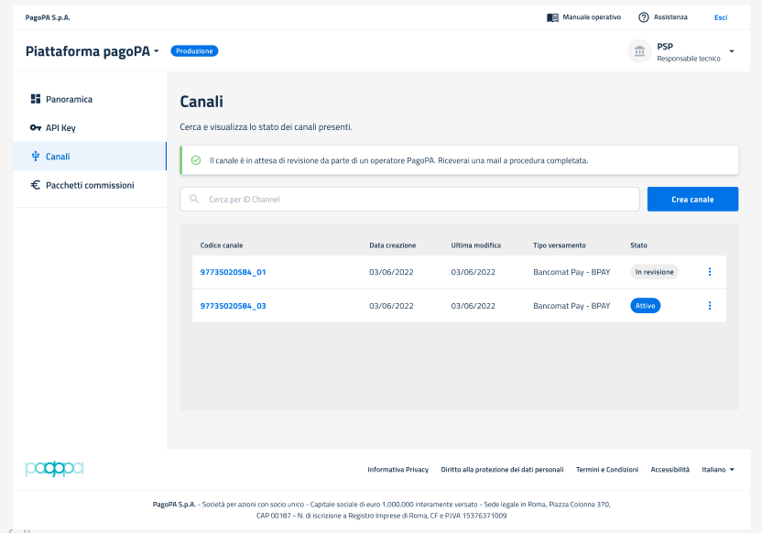762x533 pixels.
Task: Open Manuale operativo from the book icon
Action: pos(552,17)
